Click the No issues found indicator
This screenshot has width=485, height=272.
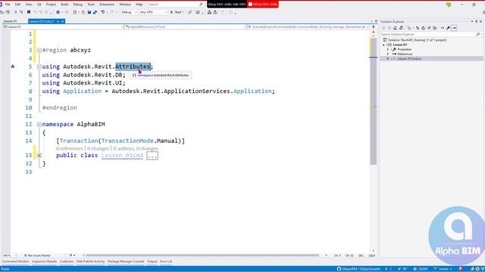click(x=37, y=255)
